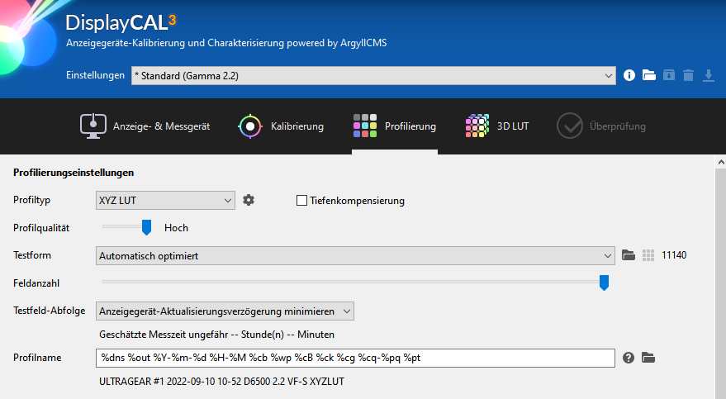
Task: Click the Überprüfung checkmark icon
Action: [570, 126]
